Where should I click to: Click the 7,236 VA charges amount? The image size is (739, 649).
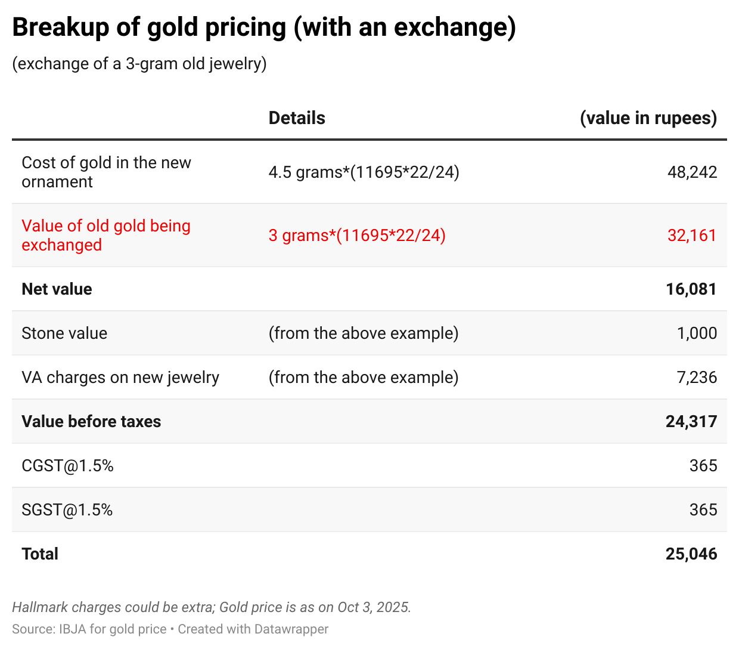[x=697, y=378]
